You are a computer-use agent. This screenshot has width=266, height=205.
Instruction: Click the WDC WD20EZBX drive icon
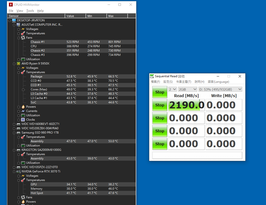pos(18,128)
